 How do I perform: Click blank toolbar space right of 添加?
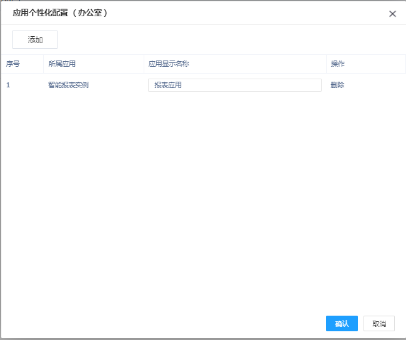[219, 40]
